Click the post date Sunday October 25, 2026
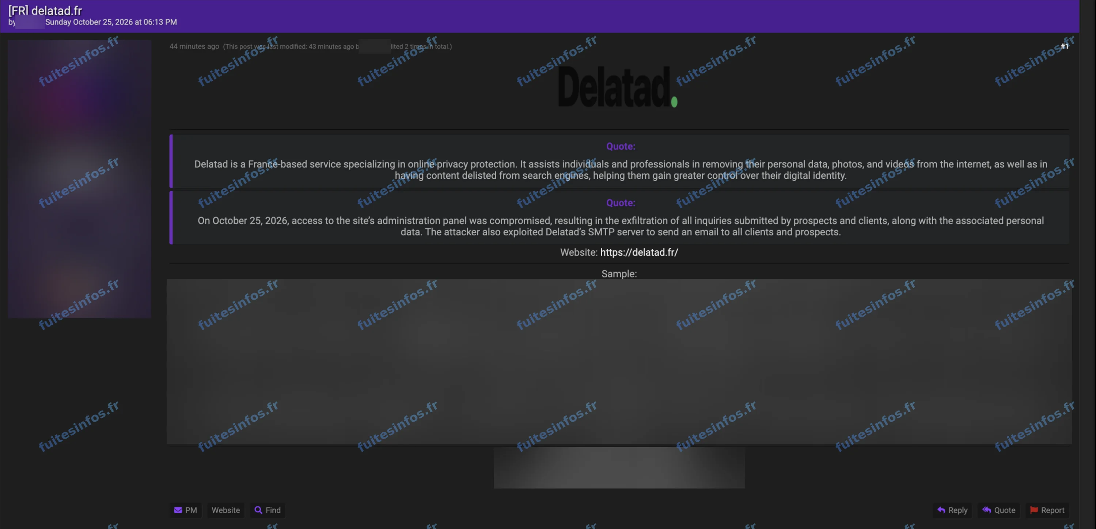Viewport: 1096px width, 529px height. [x=111, y=22]
